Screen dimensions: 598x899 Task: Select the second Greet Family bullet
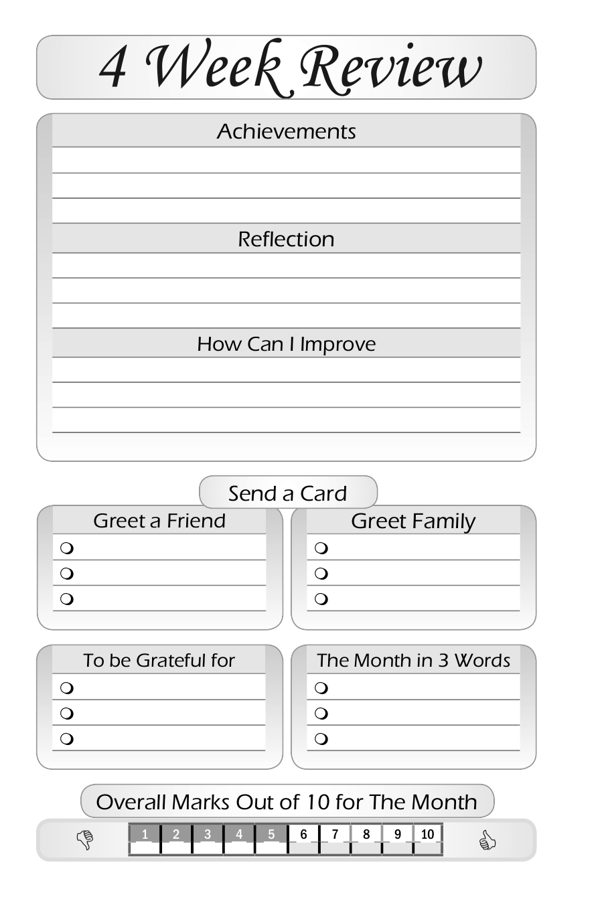coord(321,574)
